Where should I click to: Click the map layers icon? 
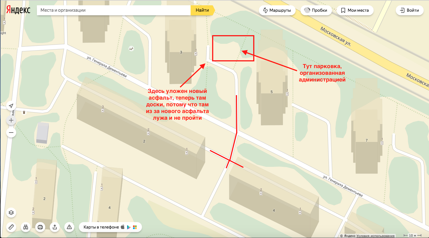(x=11, y=213)
